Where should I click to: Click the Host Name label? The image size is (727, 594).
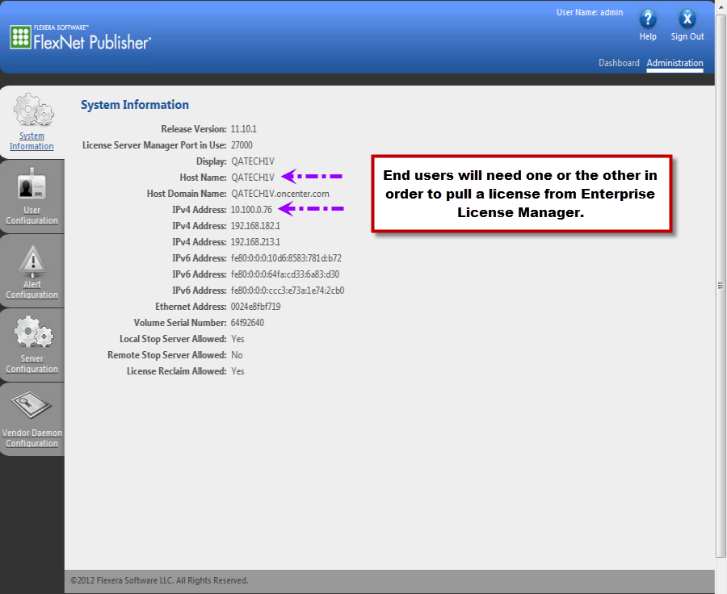[203, 178]
